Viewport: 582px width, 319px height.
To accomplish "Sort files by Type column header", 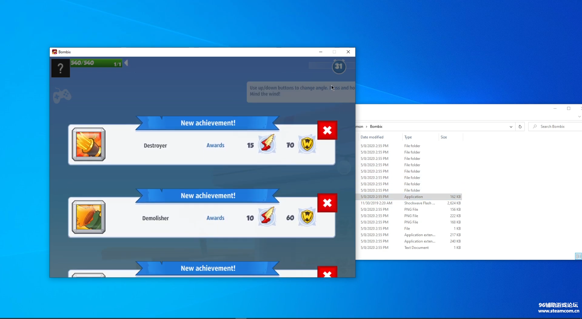I will click(408, 137).
